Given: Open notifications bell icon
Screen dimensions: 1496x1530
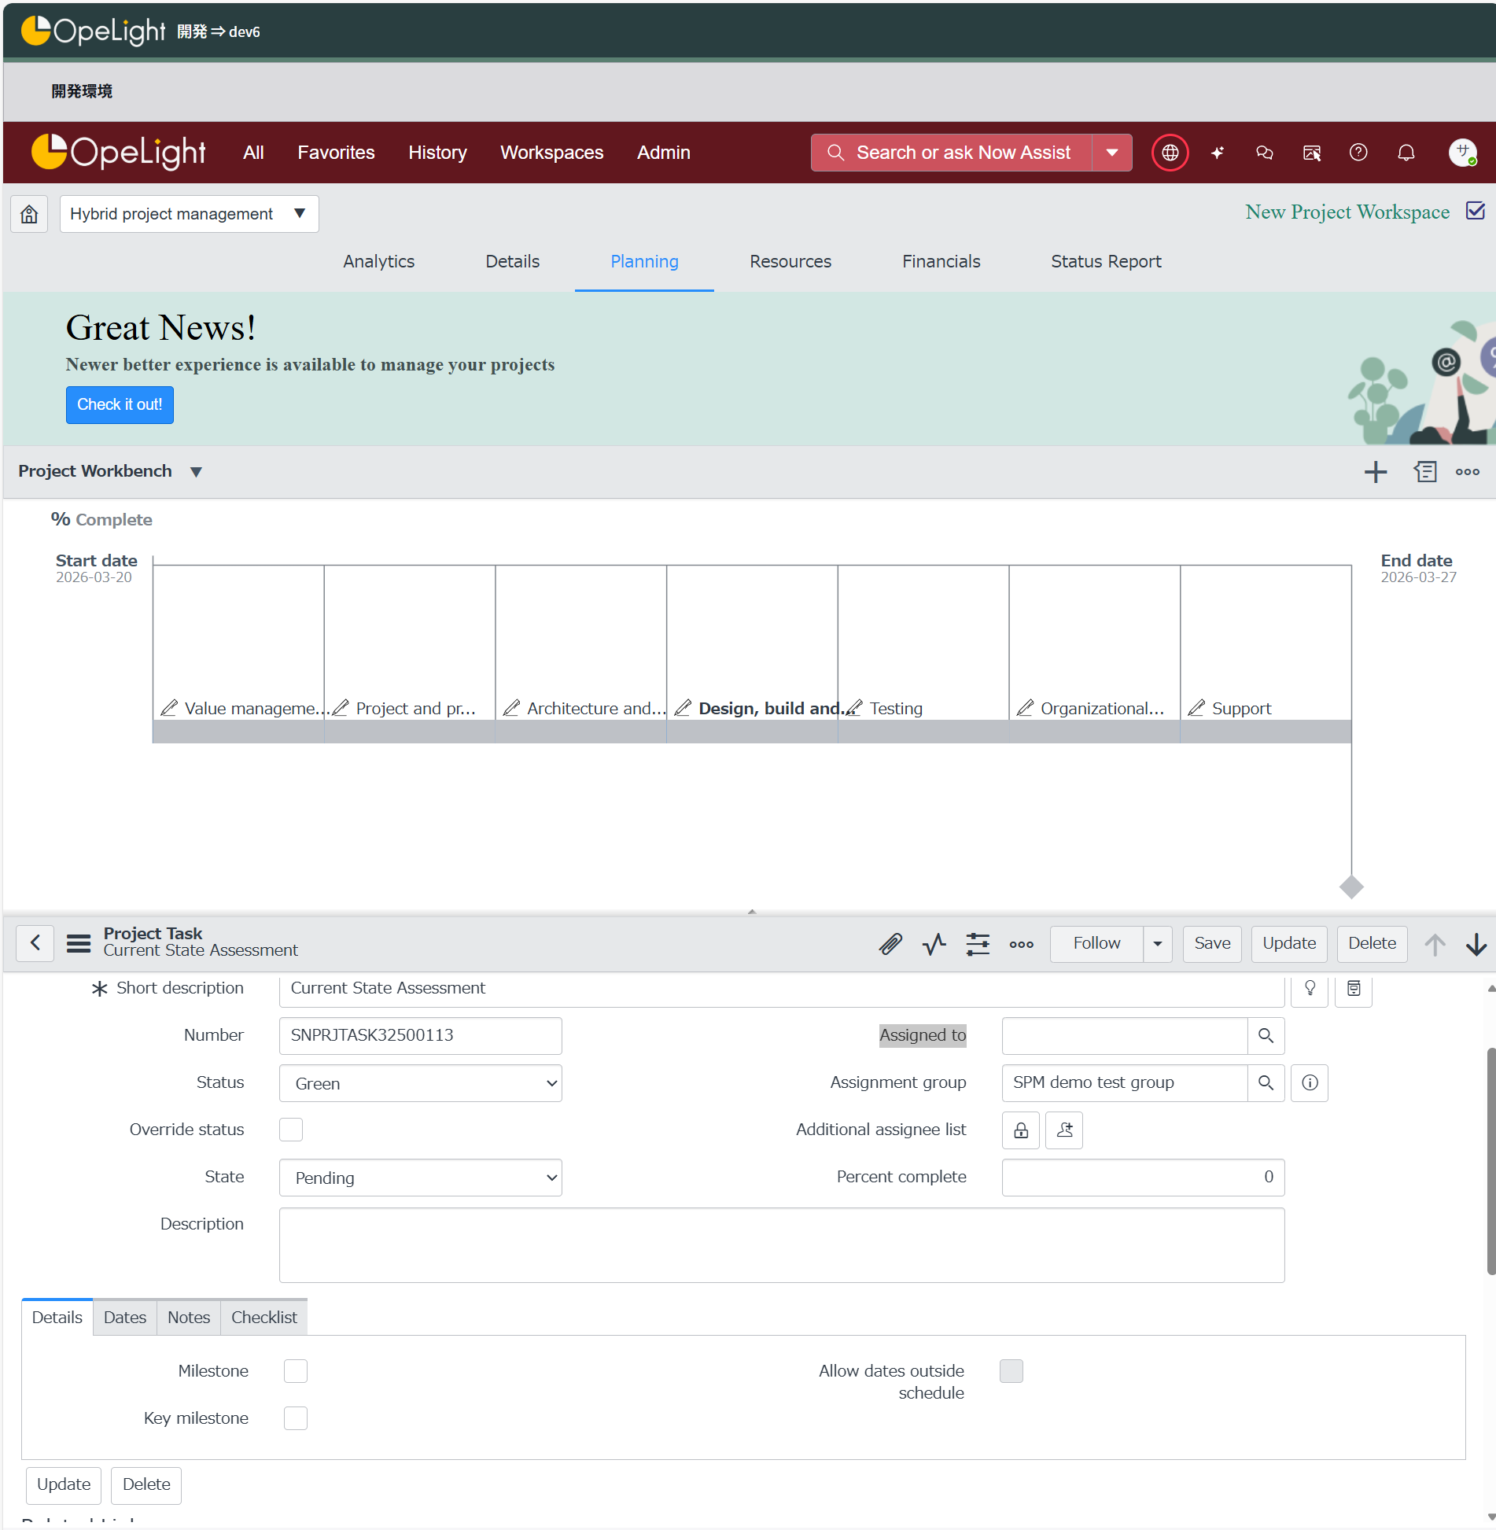Looking at the screenshot, I should pyautogui.click(x=1406, y=153).
